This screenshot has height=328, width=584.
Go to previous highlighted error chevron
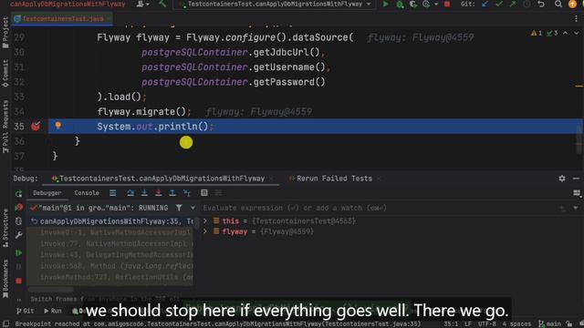[566, 33]
